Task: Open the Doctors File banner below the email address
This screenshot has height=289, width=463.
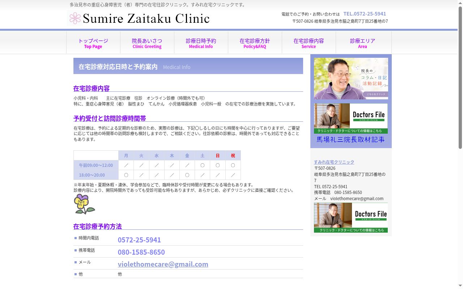Action: pyautogui.click(x=351, y=217)
